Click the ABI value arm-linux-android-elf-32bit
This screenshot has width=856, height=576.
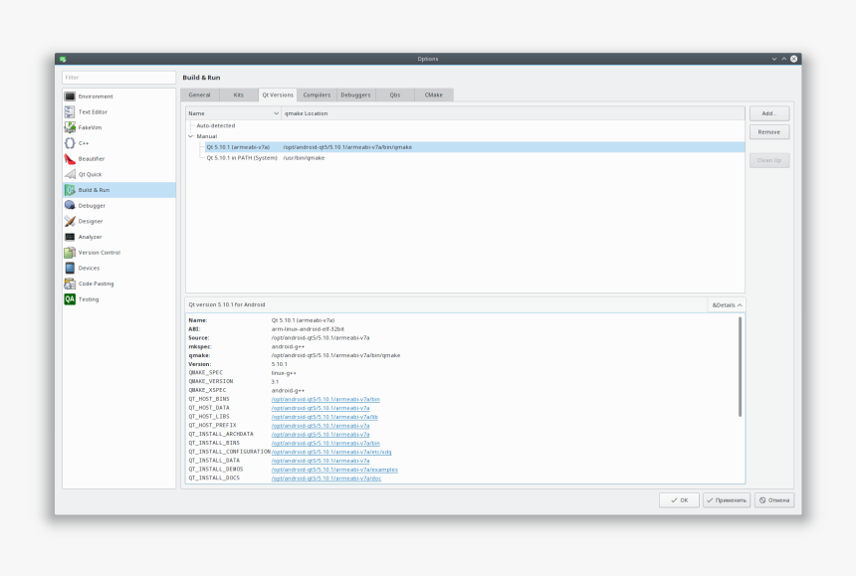pyautogui.click(x=308, y=329)
